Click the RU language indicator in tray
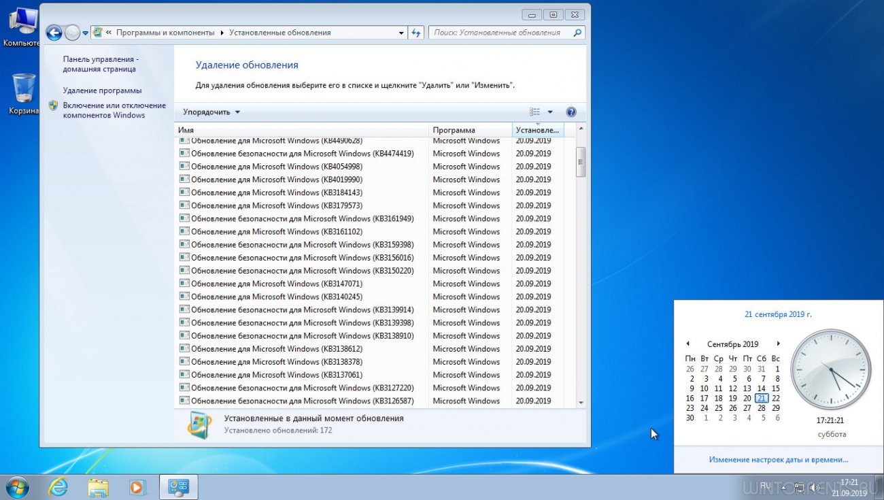 [x=766, y=486]
